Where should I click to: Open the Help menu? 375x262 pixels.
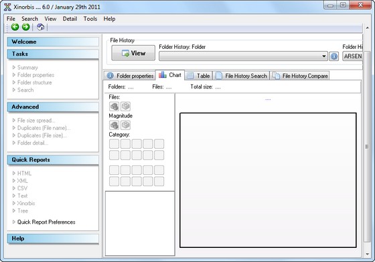[x=109, y=19]
